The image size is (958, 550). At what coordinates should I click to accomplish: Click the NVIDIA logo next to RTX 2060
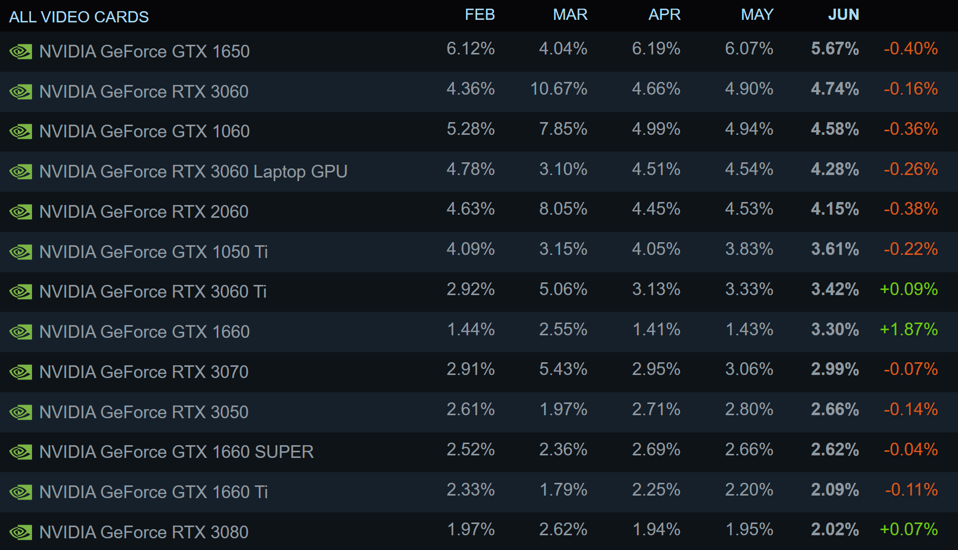click(21, 212)
